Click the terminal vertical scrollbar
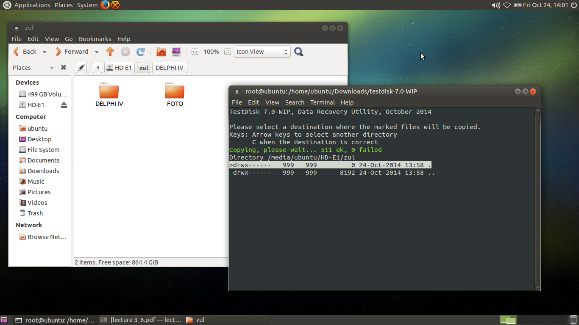 (537, 199)
